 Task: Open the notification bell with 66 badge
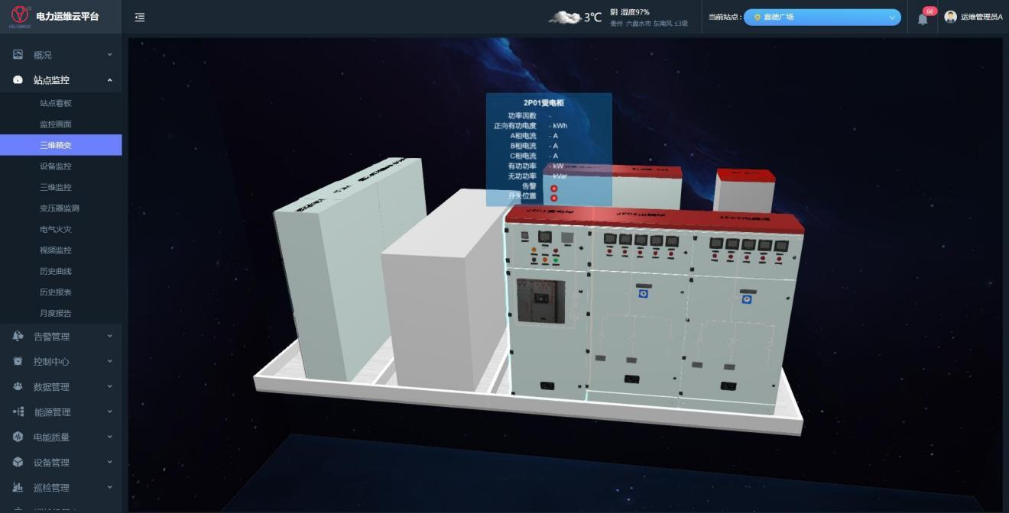pyautogui.click(x=923, y=19)
